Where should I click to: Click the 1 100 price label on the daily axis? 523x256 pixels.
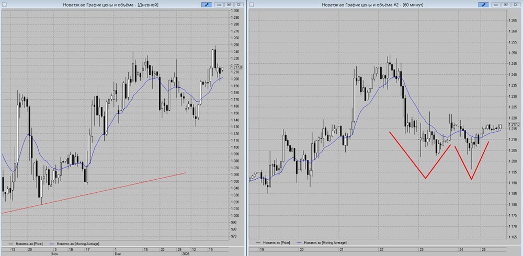pyautogui.click(x=235, y=147)
